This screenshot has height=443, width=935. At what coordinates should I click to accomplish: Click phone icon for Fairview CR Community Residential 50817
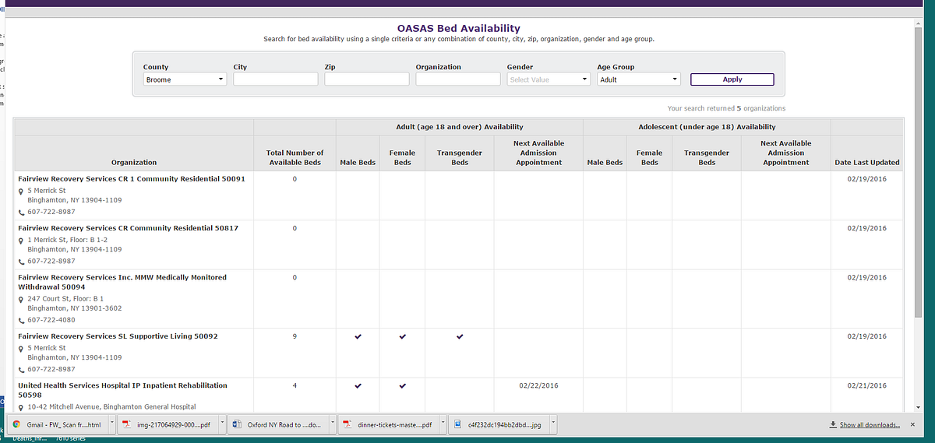pyautogui.click(x=21, y=262)
